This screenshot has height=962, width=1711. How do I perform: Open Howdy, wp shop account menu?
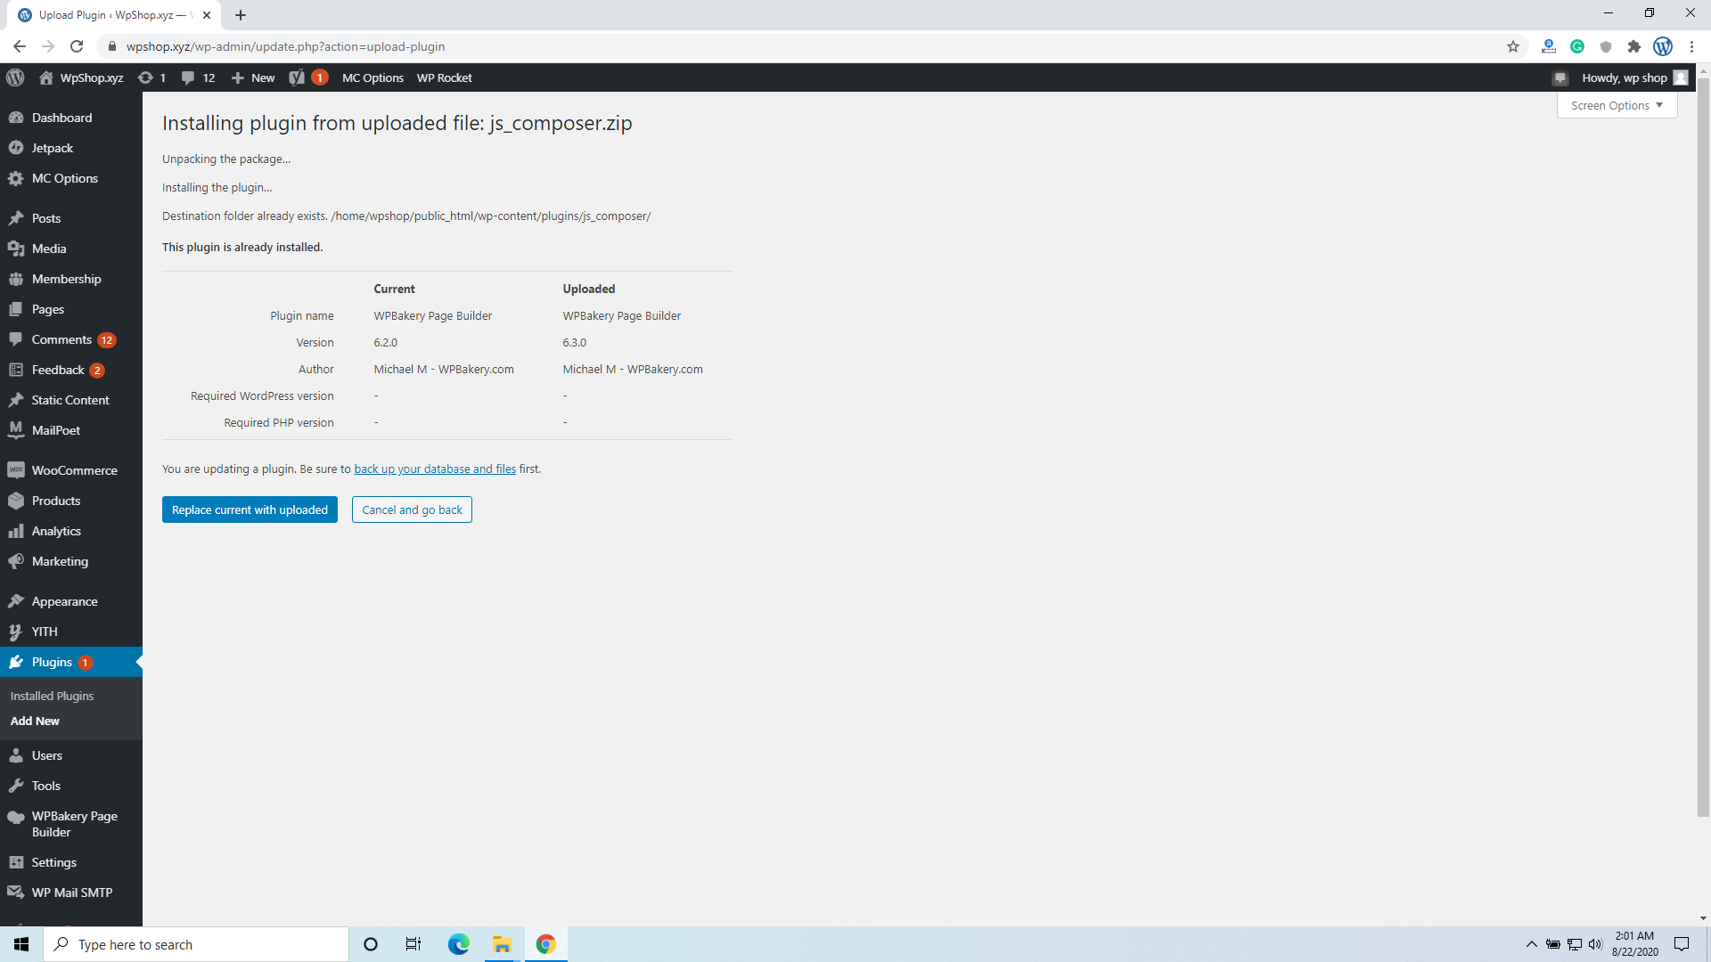[1624, 77]
